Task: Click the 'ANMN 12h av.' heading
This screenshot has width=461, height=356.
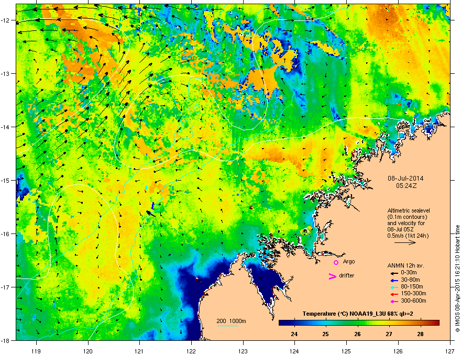Action: (405, 265)
